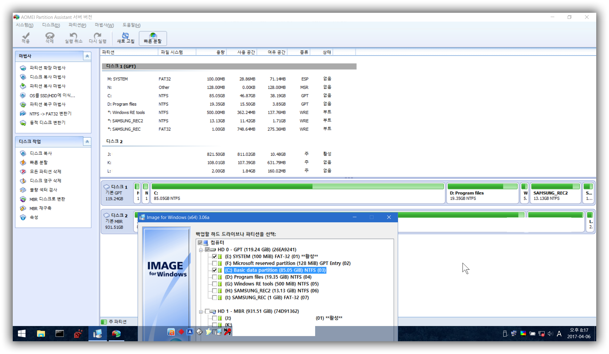
Task: Select K: 108.01GB row in partition list
Action: (x=229, y=163)
